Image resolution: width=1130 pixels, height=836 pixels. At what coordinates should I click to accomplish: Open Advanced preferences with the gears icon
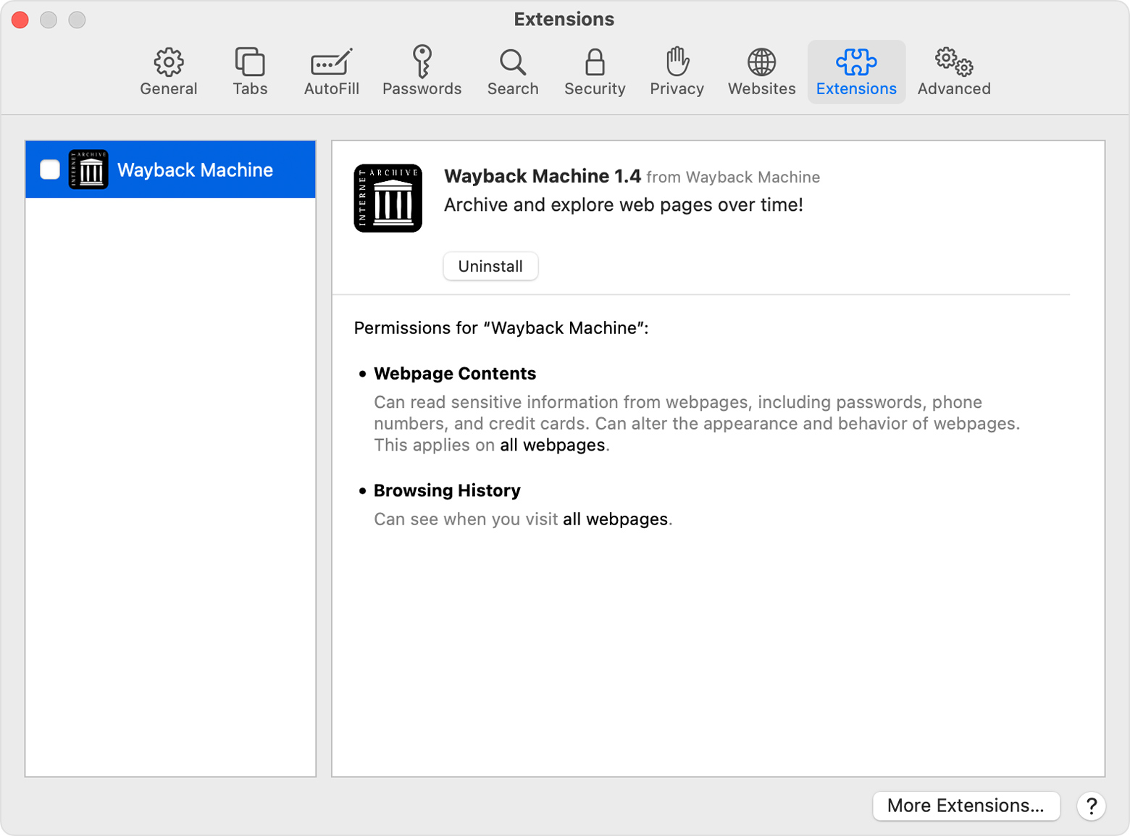(954, 72)
